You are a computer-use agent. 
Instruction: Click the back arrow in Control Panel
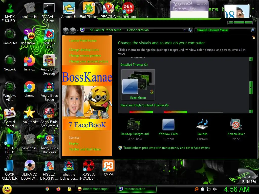pos(66,30)
